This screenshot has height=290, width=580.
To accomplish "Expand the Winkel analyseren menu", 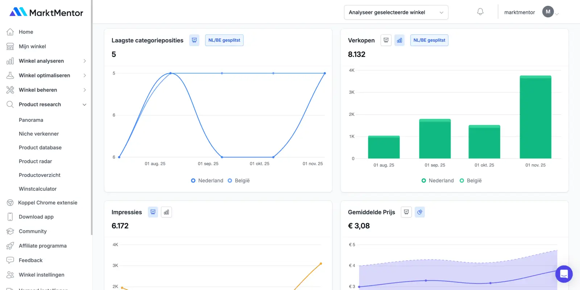I will (x=46, y=61).
